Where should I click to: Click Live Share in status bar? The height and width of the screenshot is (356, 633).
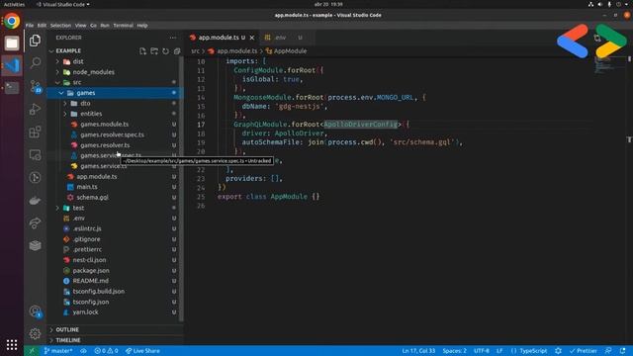point(142,351)
